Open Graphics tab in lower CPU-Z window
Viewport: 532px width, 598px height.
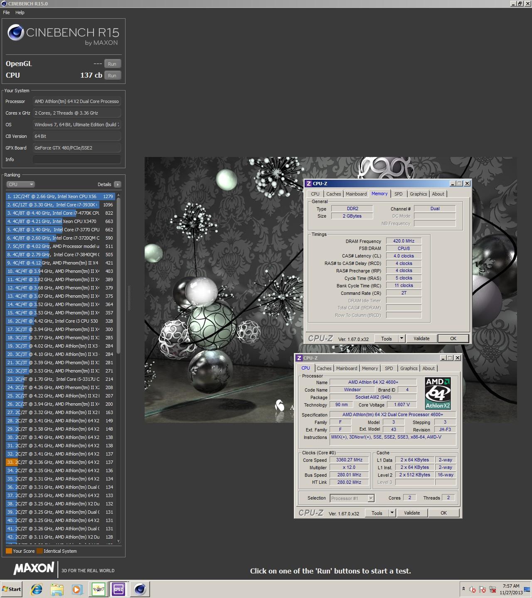click(x=409, y=368)
